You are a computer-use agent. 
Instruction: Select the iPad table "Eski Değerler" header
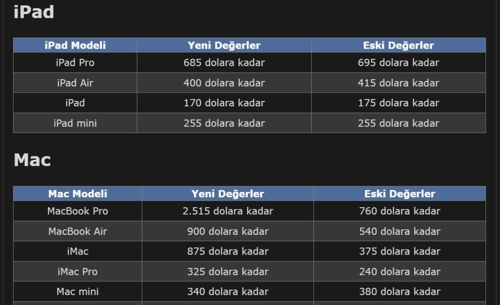click(x=398, y=45)
